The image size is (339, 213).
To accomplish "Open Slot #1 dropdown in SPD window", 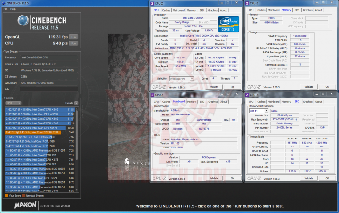I will tap(258, 111).
